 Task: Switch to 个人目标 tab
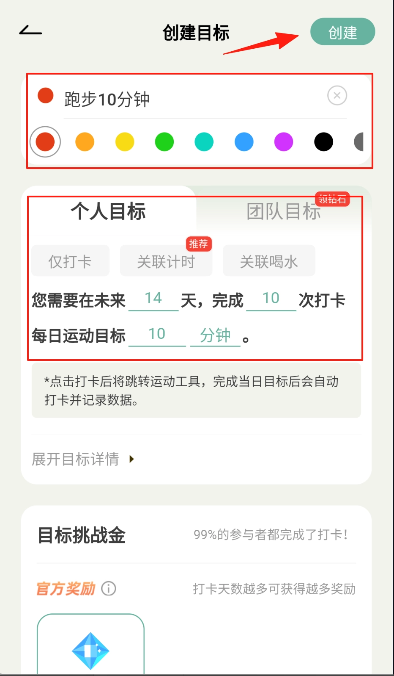coord(108,211)
